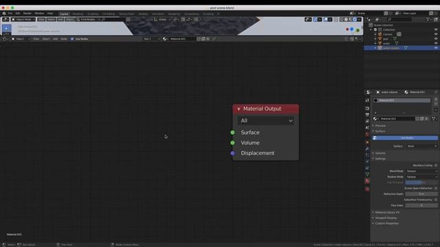
Task: Toggle water volume visibility eye in outliner
Action: point(436,48)
